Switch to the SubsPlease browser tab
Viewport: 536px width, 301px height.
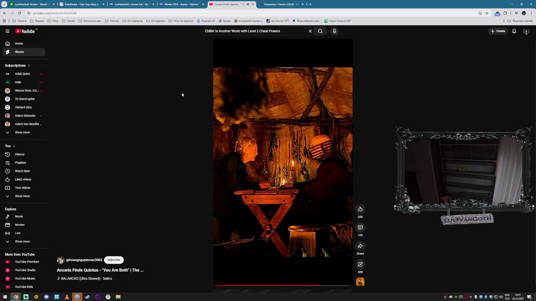82,4
